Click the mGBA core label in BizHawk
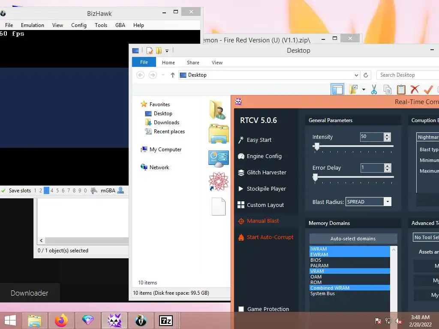 click(108, 191)
